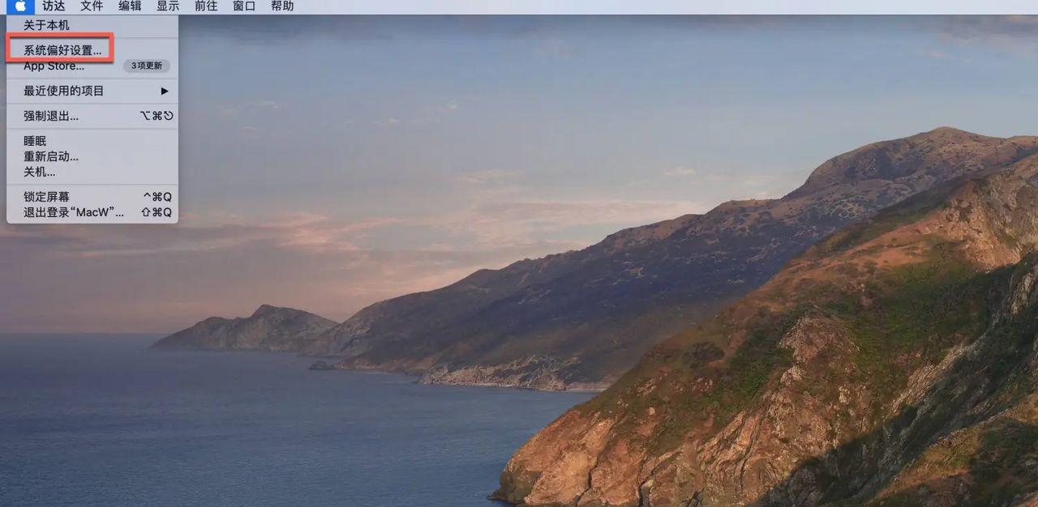Choose 系统偏好设置… menu entry

pyautogui.click(x=92, y=50)
